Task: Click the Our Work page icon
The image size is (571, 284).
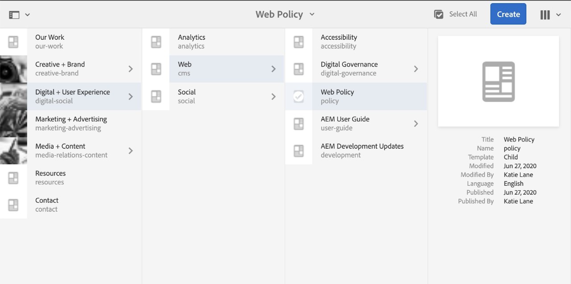Action: click(x=13, y=42)
